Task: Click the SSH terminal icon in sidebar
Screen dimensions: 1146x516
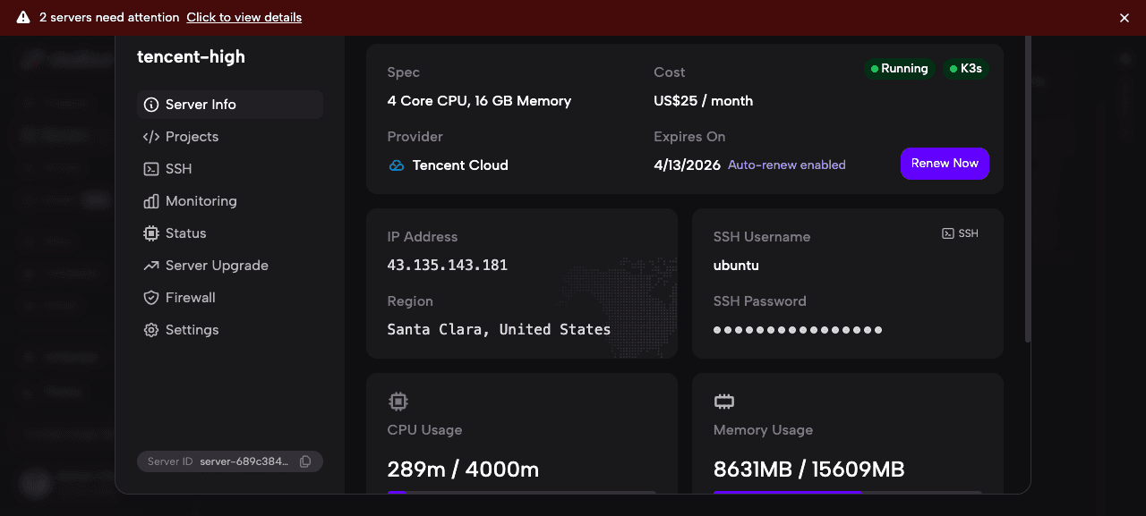Action: (x=151, y=169)
